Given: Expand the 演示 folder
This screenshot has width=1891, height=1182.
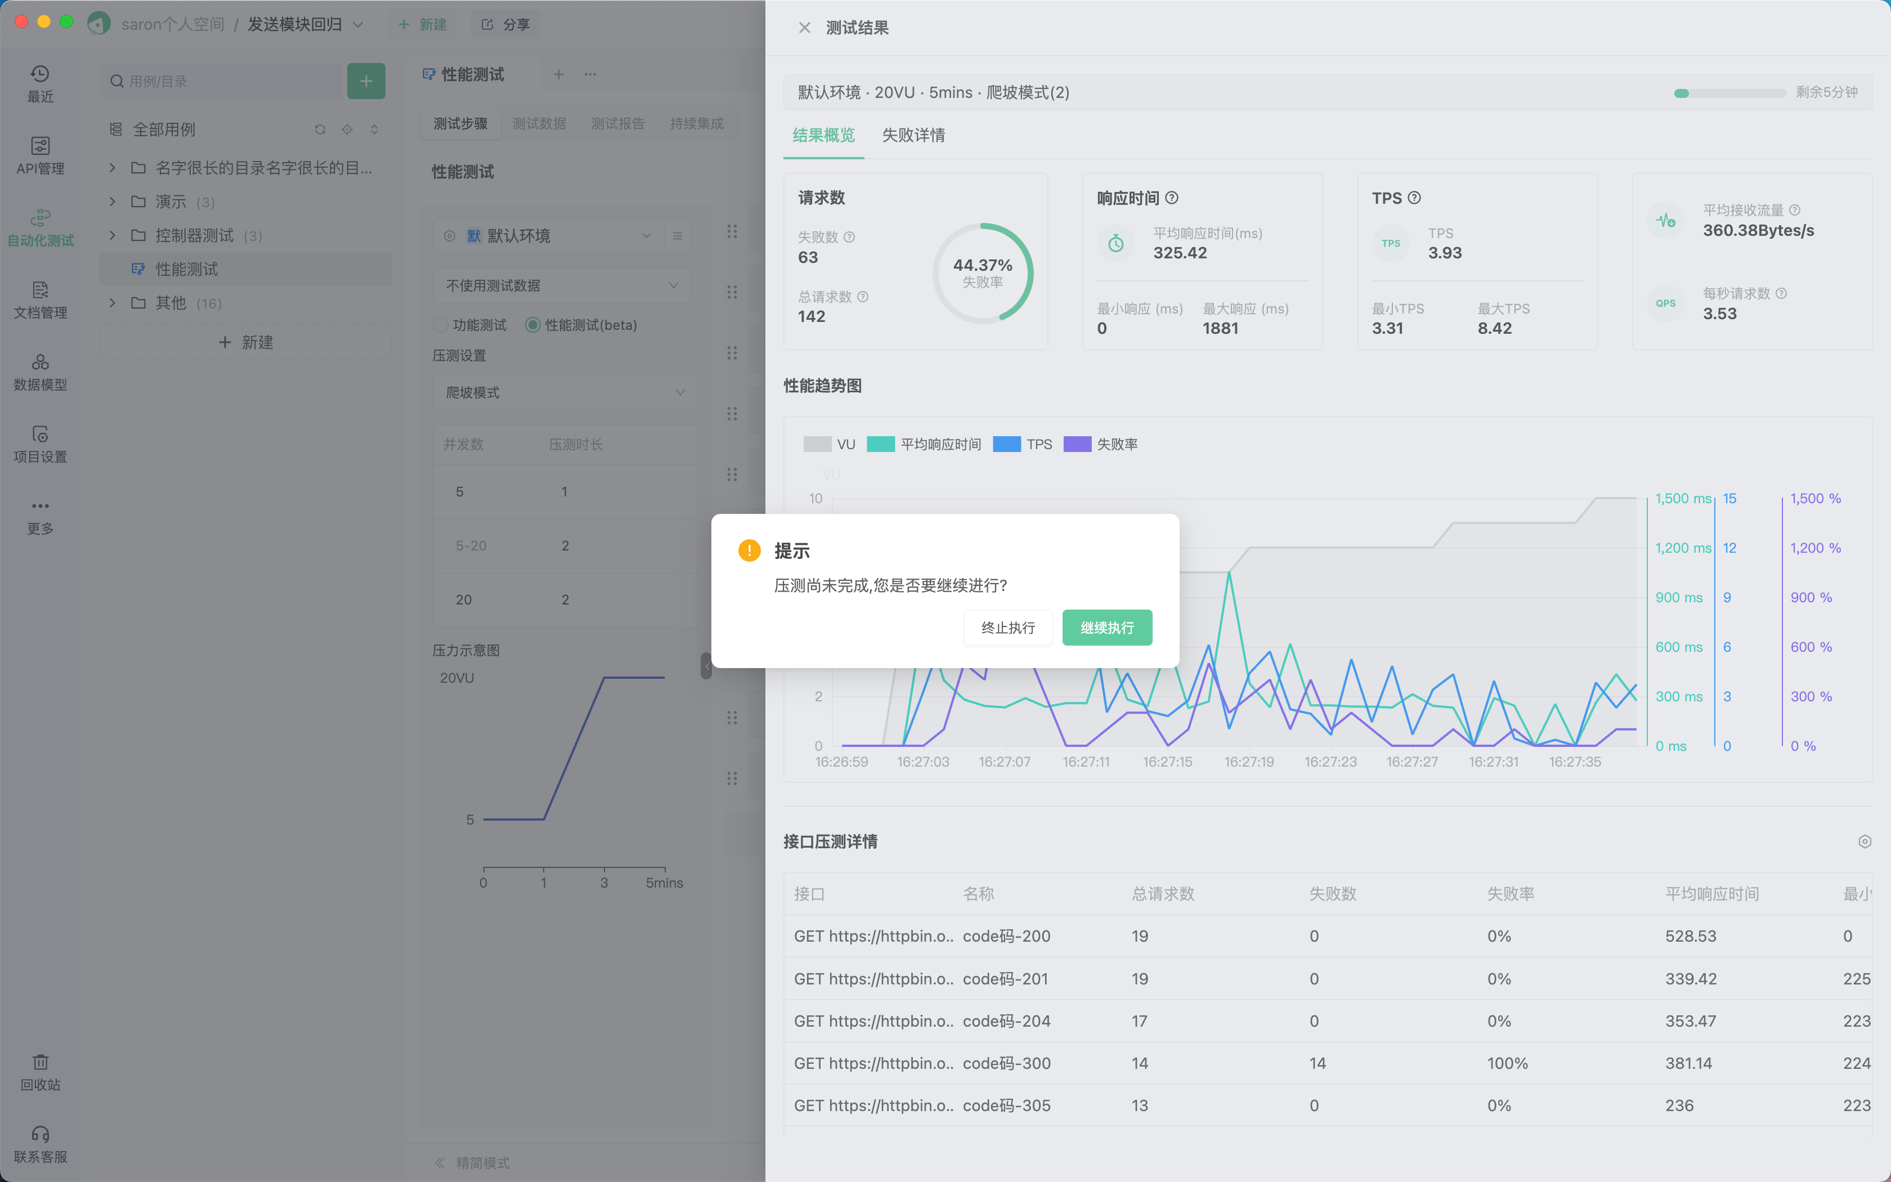Looking at the screenshot, I should point(113,202).
